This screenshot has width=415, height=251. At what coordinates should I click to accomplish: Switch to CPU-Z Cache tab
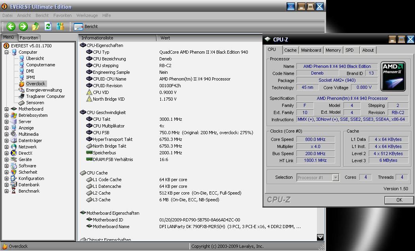pos(290,50)
